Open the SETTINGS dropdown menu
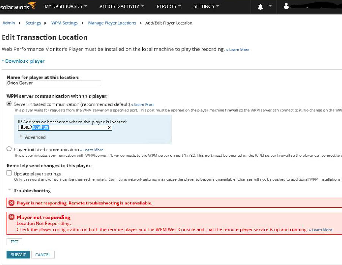The width and height of the screenshot is (342, 265). point(206,6)
